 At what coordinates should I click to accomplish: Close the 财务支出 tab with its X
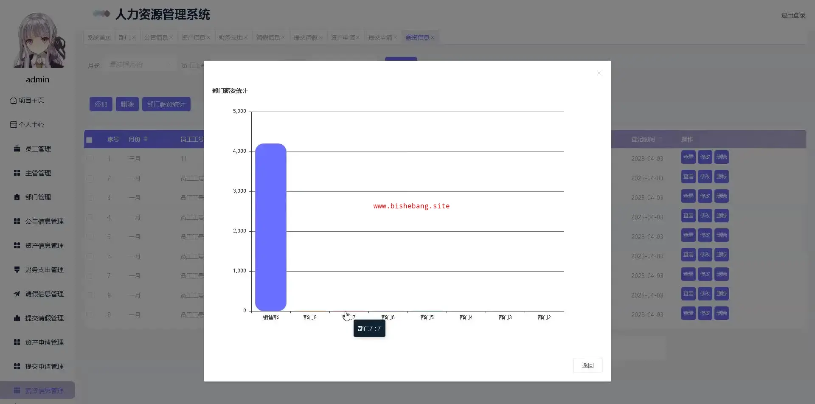(x=246, y=38)
